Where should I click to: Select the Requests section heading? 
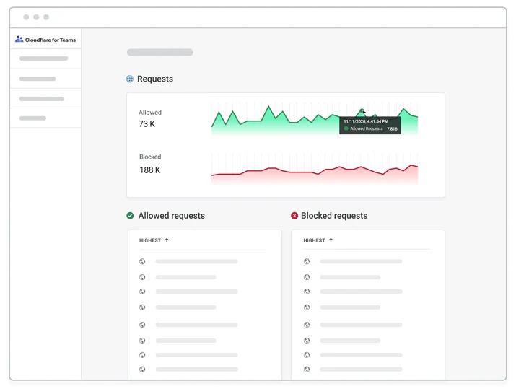coord(155,79)
